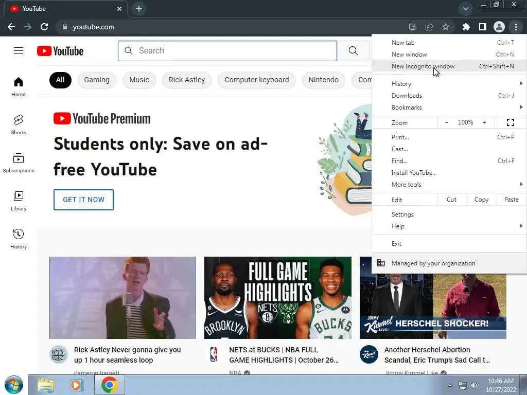
Task: Open media player from taskbar
Action: [76, 385]
